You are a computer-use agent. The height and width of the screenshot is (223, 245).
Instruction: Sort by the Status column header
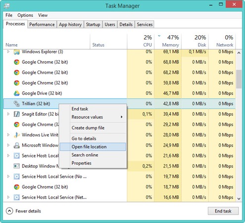[108, 42]
